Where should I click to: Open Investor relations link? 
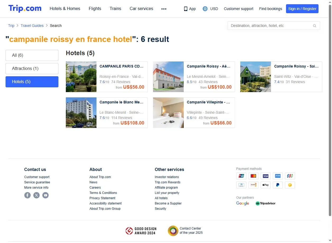[167, 177]
